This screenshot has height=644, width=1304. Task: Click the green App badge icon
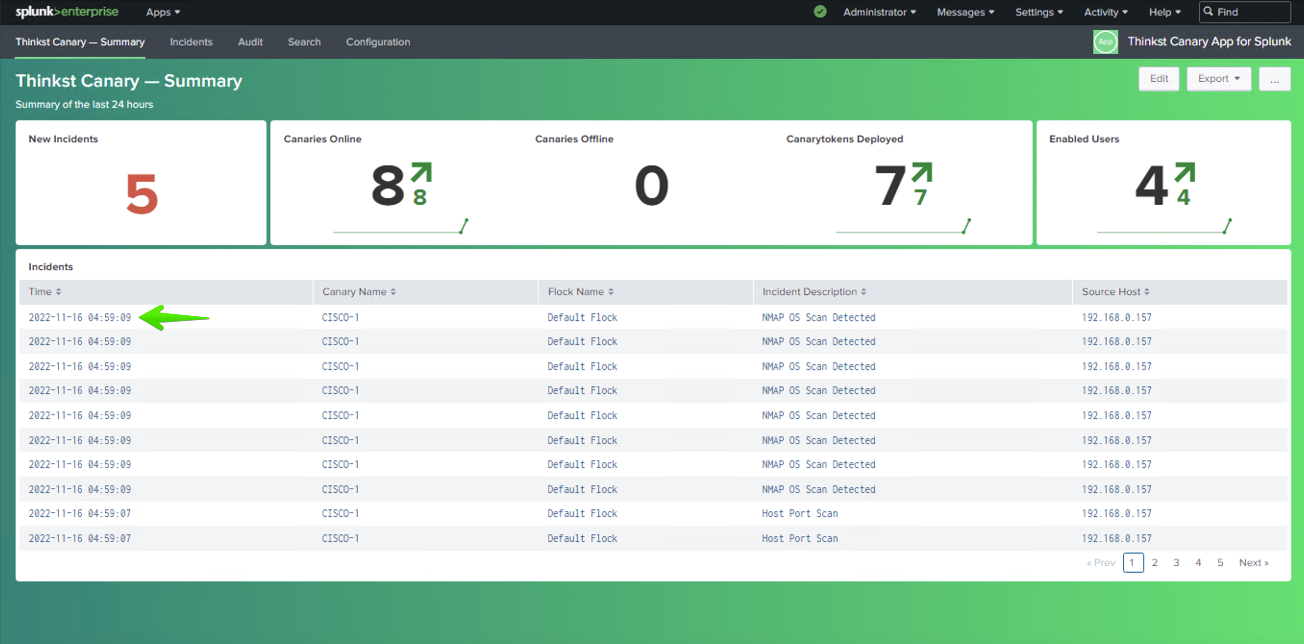pyautogui.click(x=1105, y=42)
